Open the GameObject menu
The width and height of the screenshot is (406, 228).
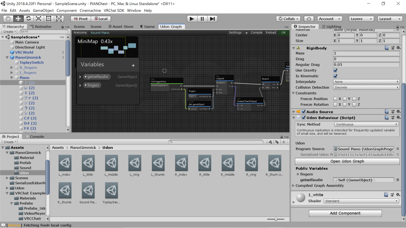coord(43,10)
